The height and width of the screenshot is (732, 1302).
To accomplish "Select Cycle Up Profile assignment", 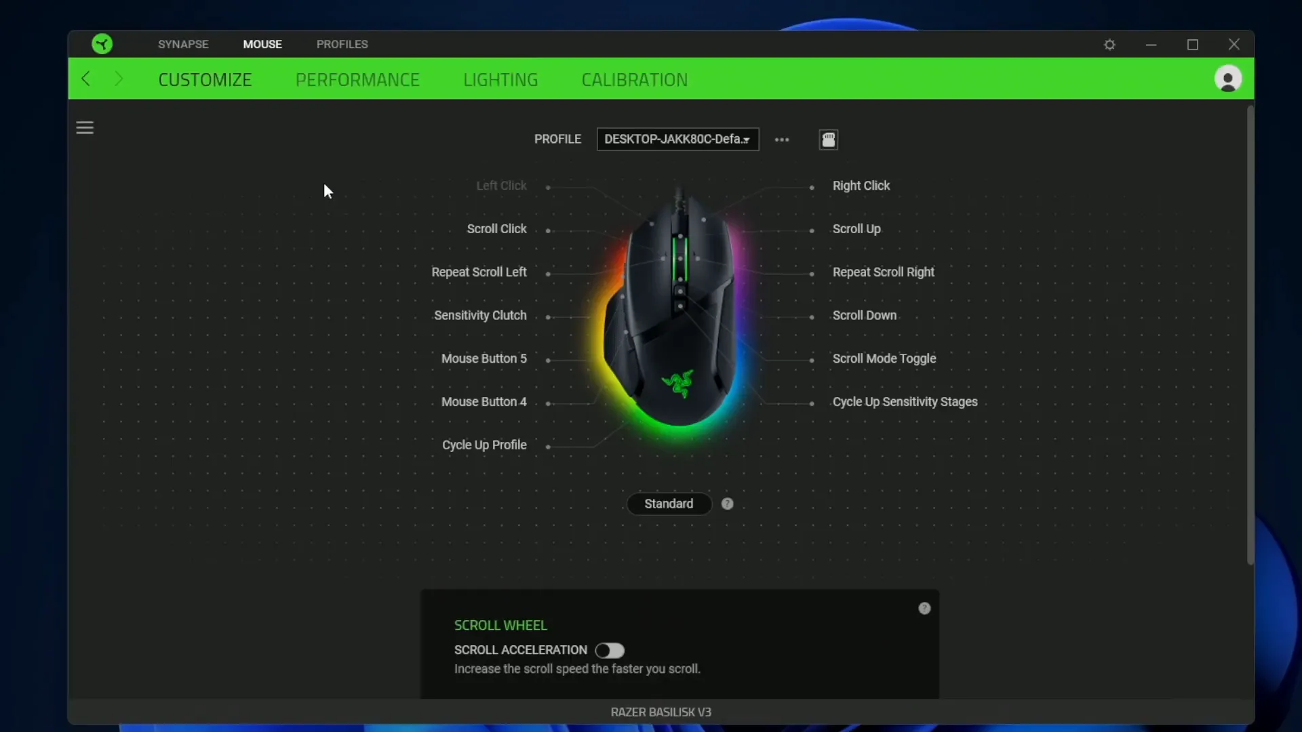I will pyautogui.click(x=484, y=445).
